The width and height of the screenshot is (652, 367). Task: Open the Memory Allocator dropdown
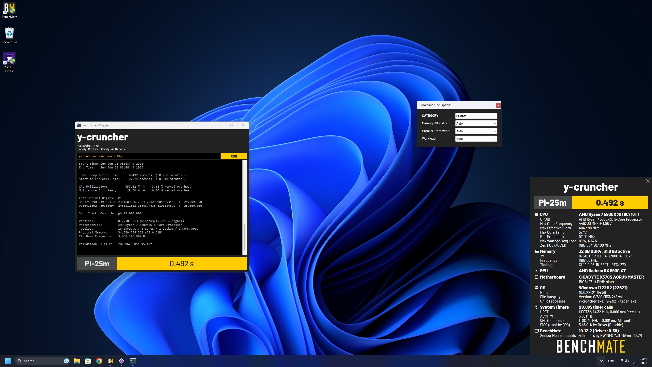click(x=476, y=123)
